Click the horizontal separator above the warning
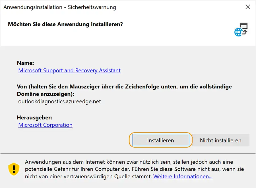The height and width of the screenshot is (188, 256). (128, 153)
